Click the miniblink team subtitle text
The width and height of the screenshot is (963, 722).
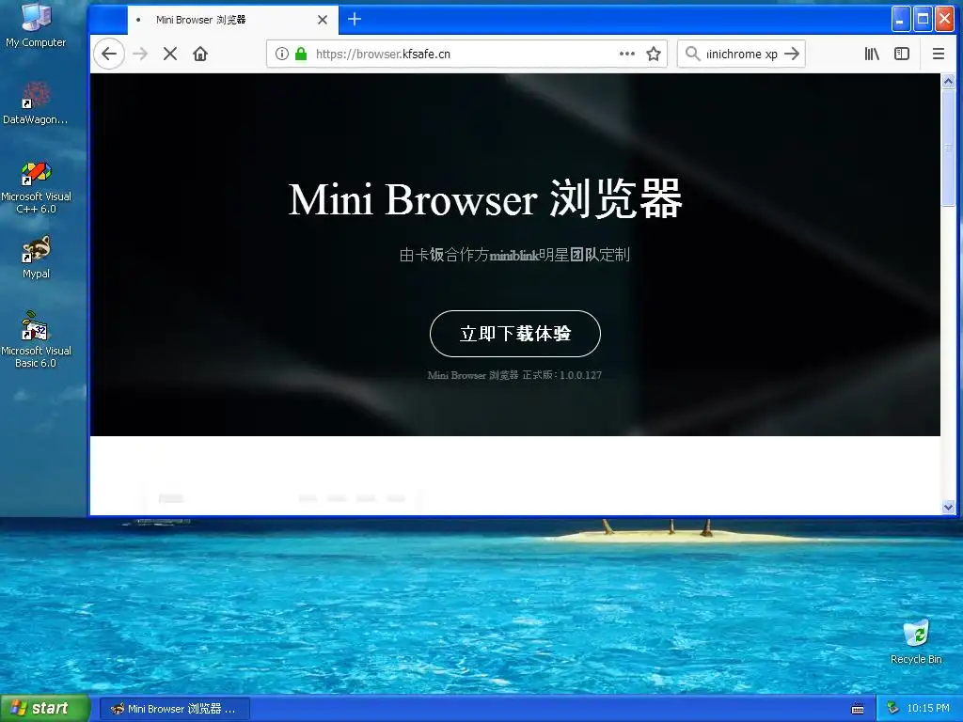[x=514, y=255]
